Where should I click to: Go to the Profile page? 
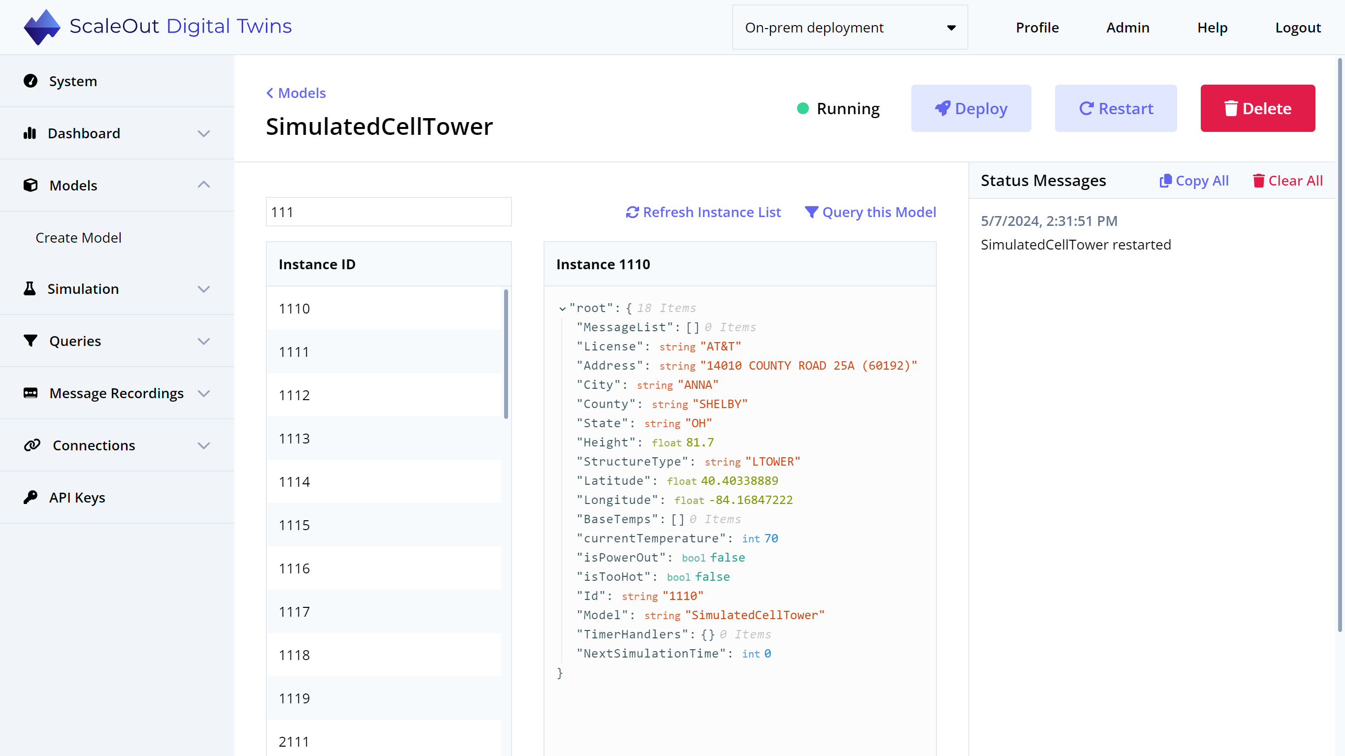click(x=1037, y=27)
